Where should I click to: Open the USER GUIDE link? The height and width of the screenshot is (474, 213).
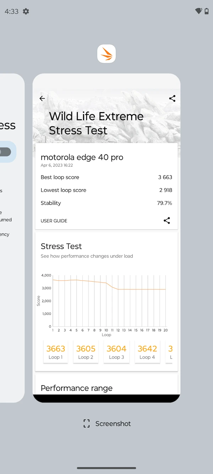[x=54, y=221]
